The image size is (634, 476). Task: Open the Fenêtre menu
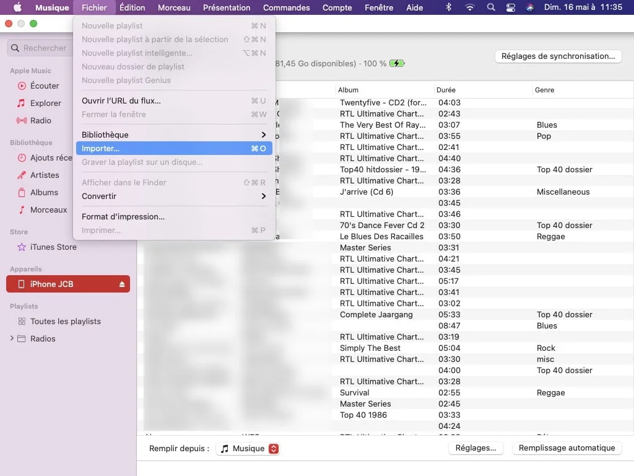pos(379,7)
